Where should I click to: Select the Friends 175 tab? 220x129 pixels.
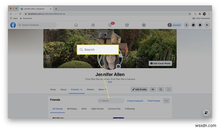[76, 89]
